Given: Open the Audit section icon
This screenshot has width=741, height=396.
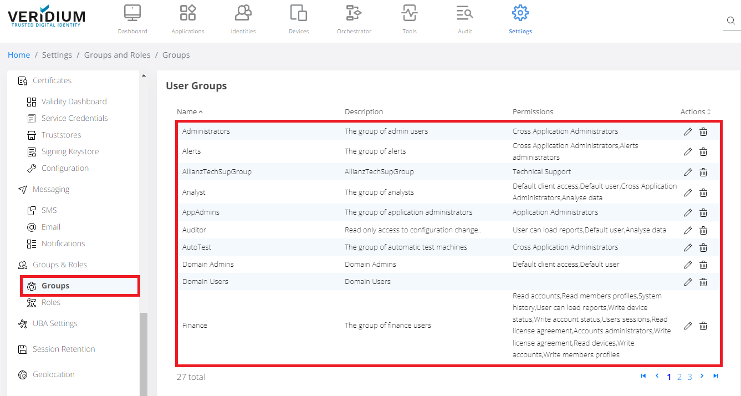Looking at the screenshot, I should (464, 19).
